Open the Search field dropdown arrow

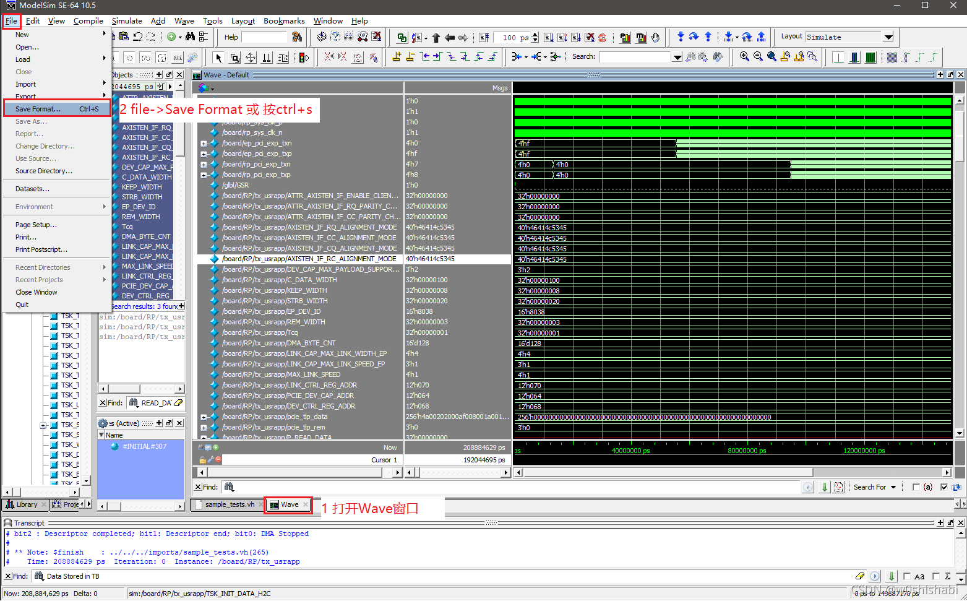click(x=677, y=57)
